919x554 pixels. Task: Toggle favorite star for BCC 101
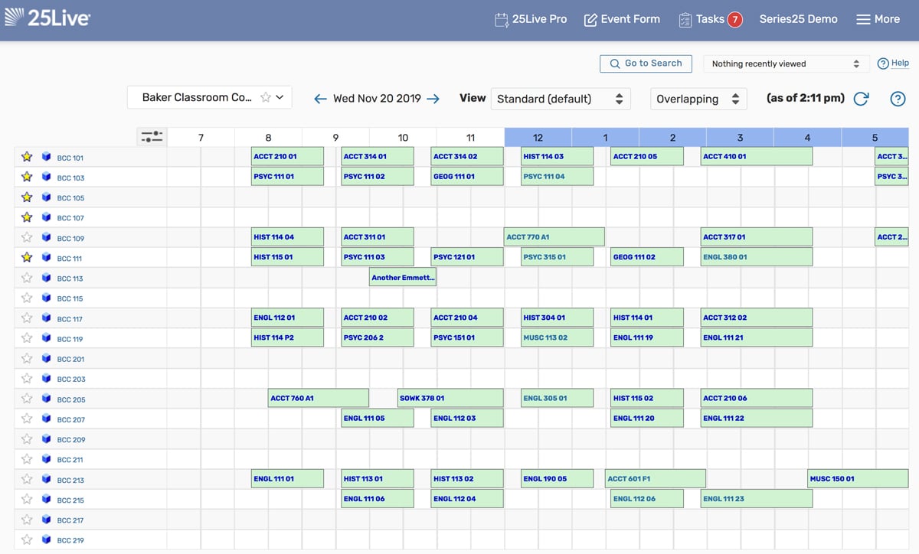(x=27, y=157)
